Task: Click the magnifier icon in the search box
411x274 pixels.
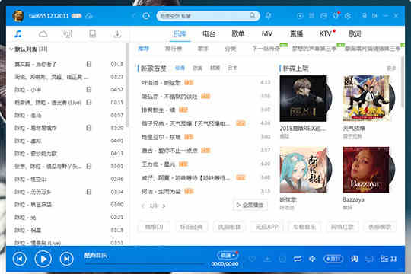Action: coord(253,16)
